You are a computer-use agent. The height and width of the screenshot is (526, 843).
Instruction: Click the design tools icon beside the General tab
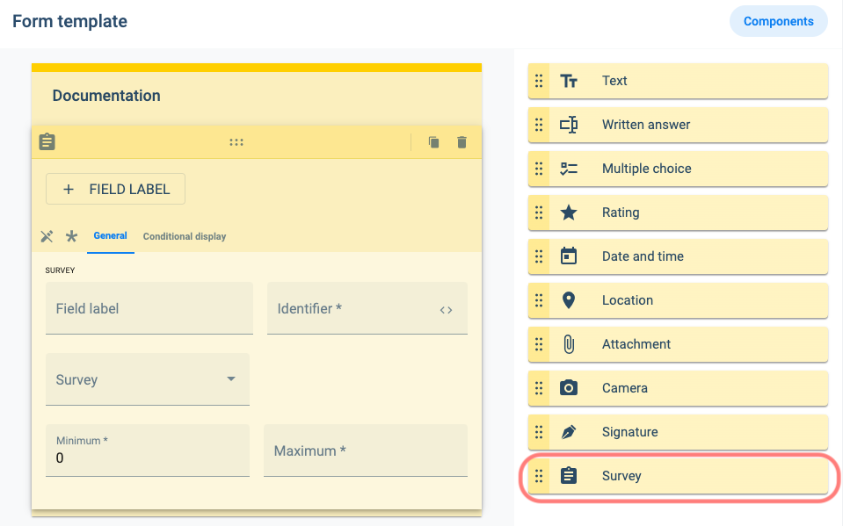(x=47, y=236)
